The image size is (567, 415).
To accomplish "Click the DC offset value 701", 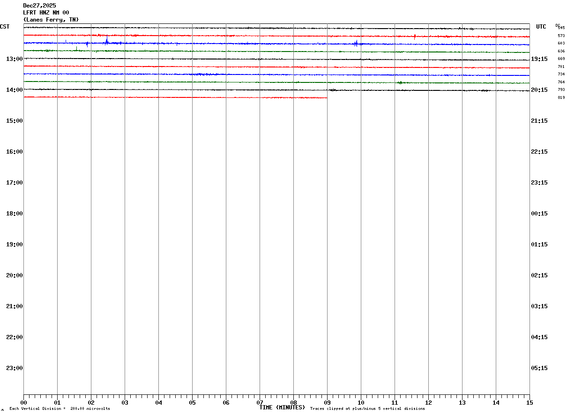I will pos(561,67).
